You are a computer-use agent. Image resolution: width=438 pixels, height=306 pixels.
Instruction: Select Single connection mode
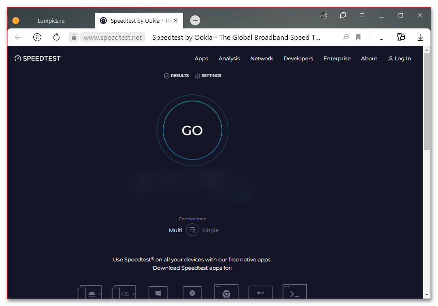pyautogui.click(x=210, y=230)
